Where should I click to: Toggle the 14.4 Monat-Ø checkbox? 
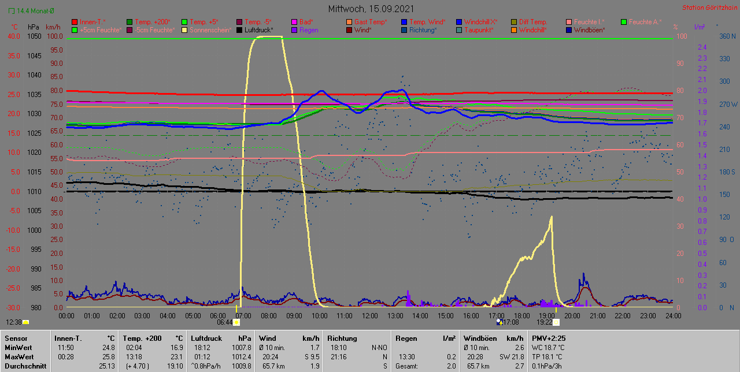[x=12, y=10]
